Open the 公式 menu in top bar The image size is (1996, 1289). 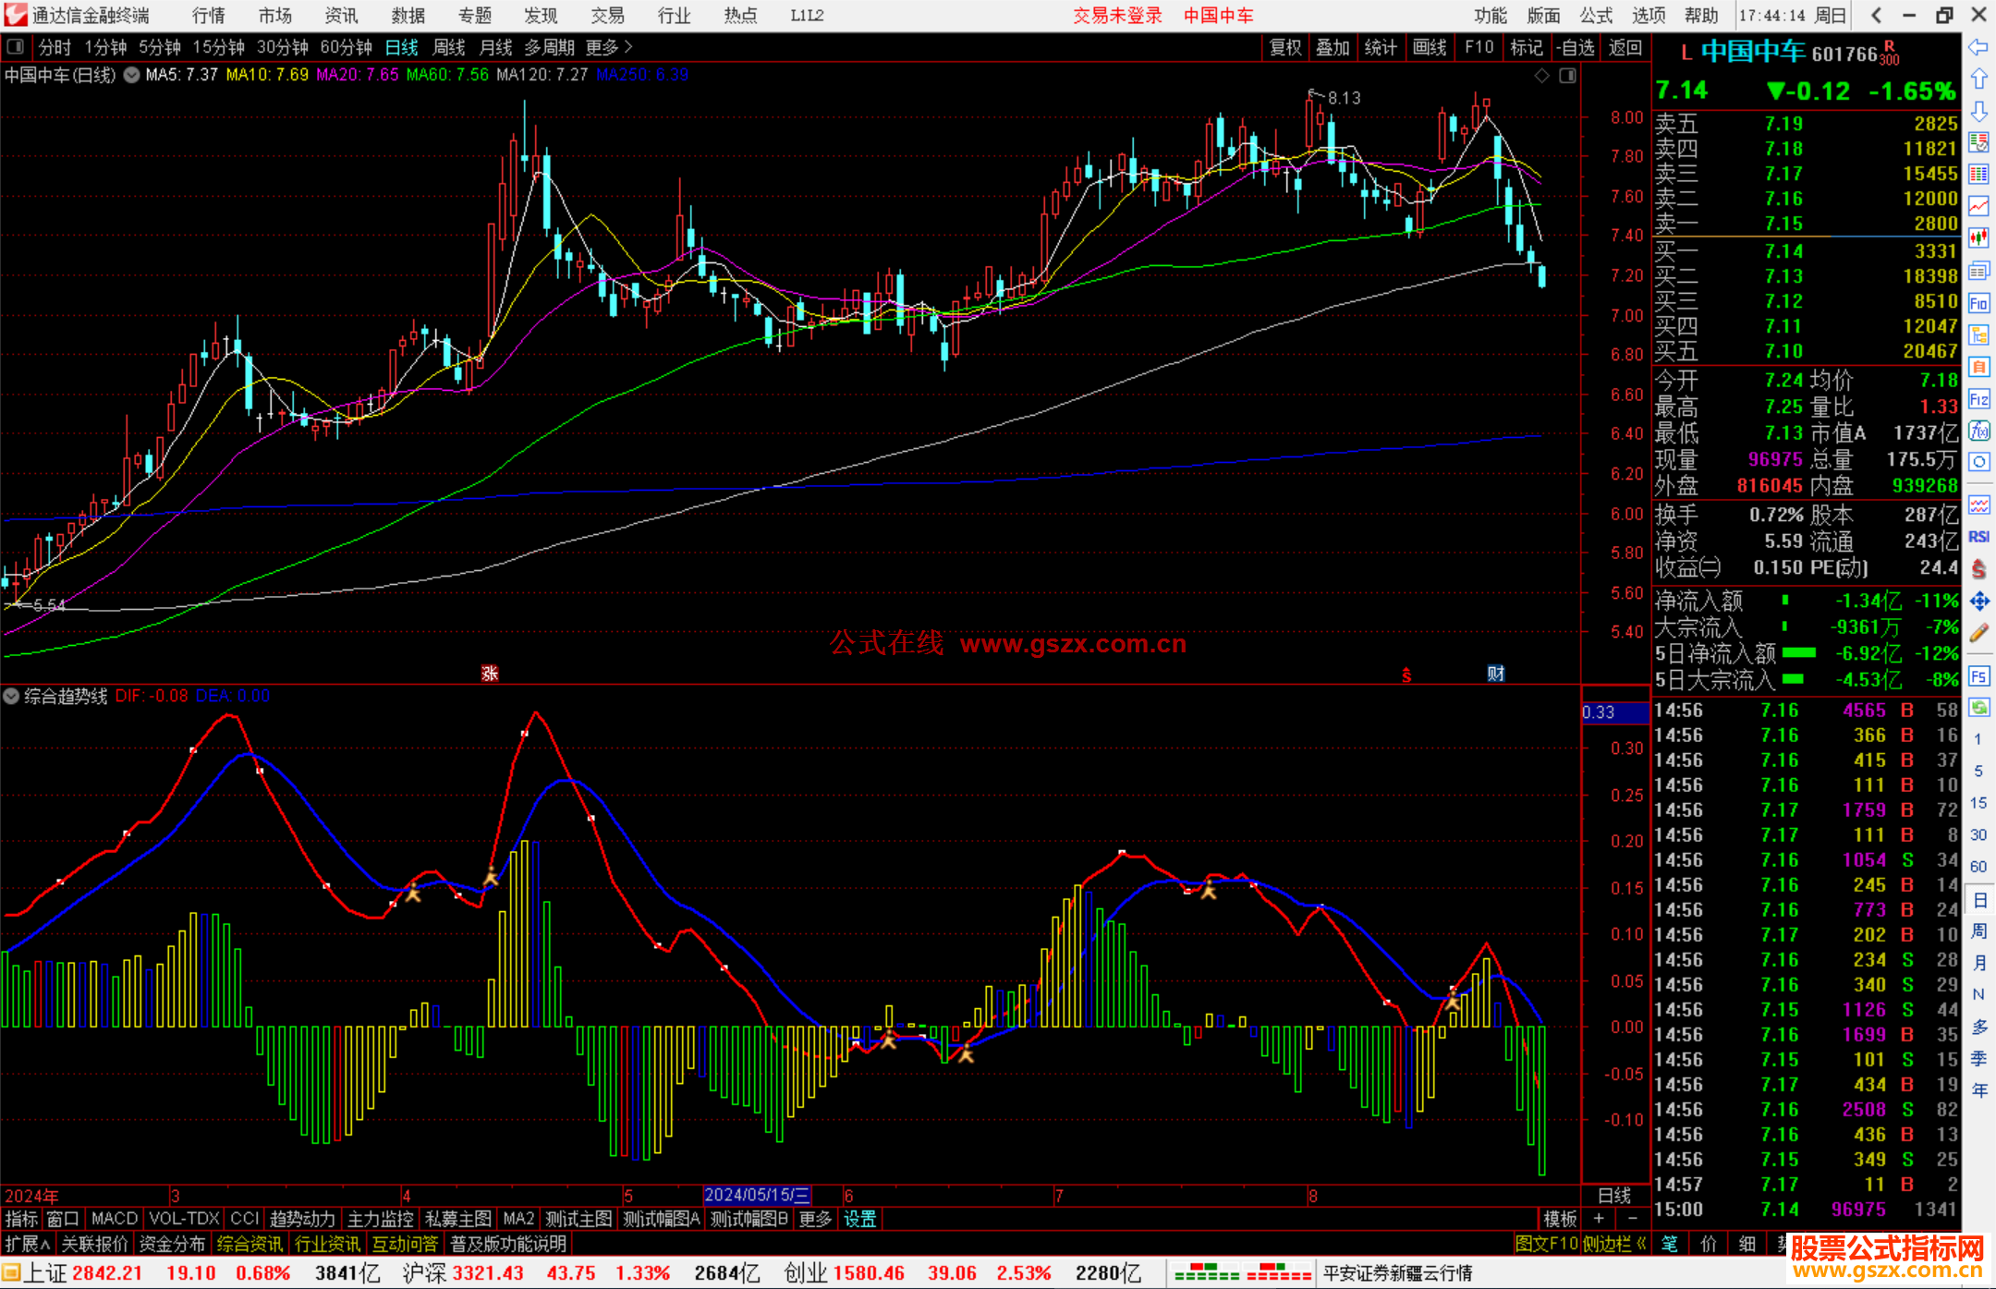(1596, 15)
